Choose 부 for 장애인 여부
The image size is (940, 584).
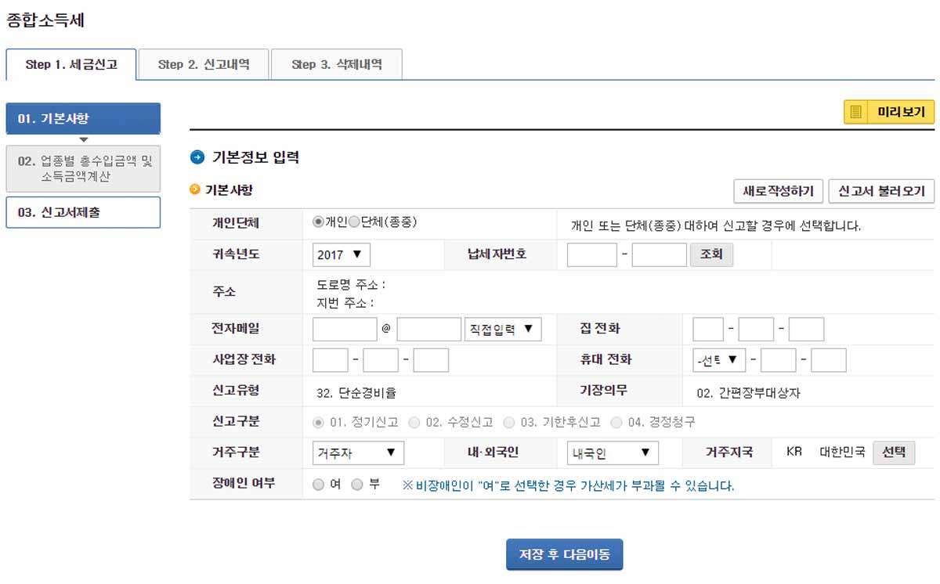click(357, 485)
